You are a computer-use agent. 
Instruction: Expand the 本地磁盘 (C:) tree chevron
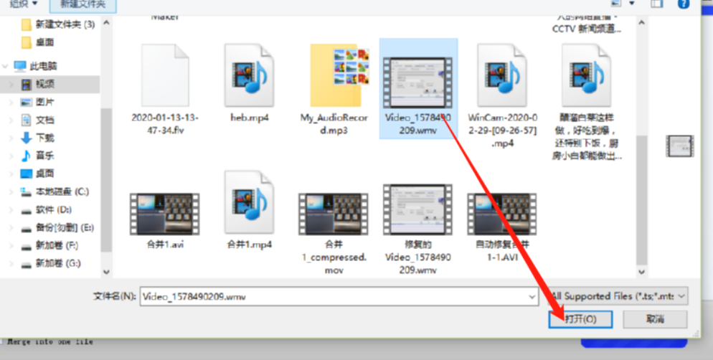point(11,191)
